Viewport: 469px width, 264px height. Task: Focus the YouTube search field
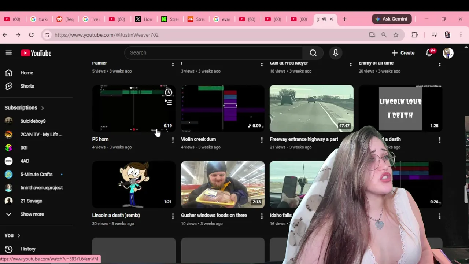(214, 53)
